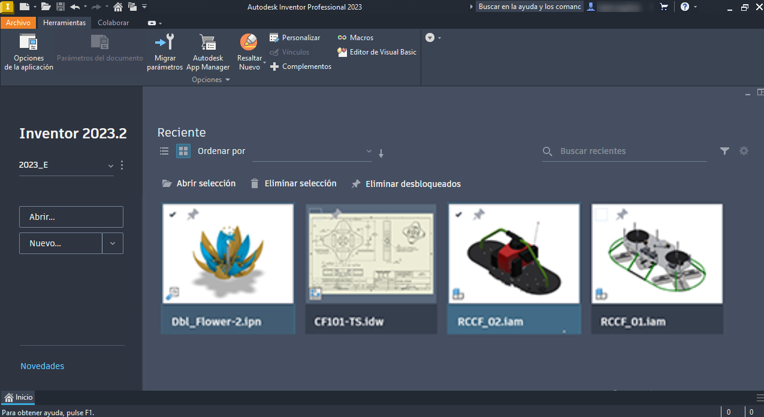Click Abrir selección
Image resolution: width=764 pixels, height=417 pixels.
199,184
